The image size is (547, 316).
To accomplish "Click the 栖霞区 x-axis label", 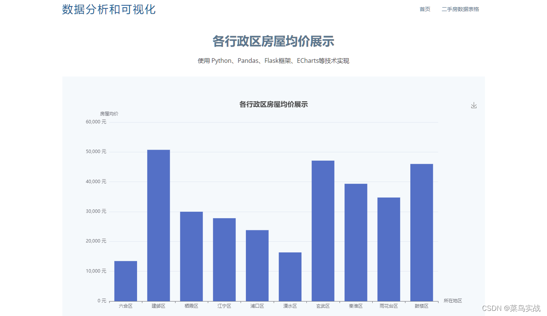I will pos(191,306).
